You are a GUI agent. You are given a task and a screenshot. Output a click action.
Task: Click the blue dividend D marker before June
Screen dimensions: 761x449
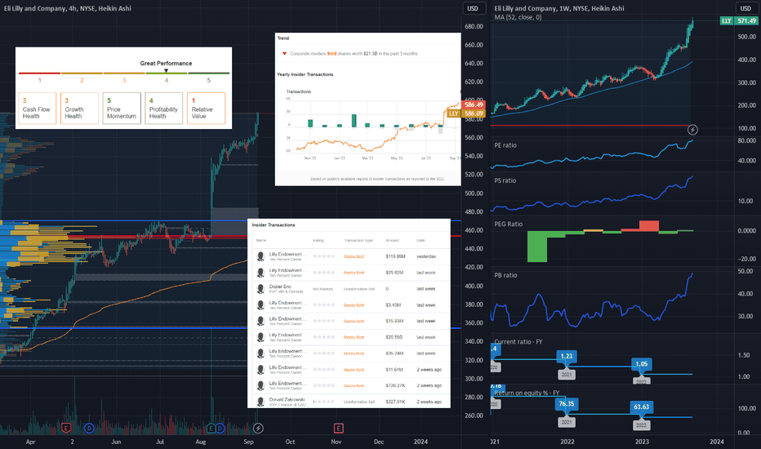(x=89, y=428)
